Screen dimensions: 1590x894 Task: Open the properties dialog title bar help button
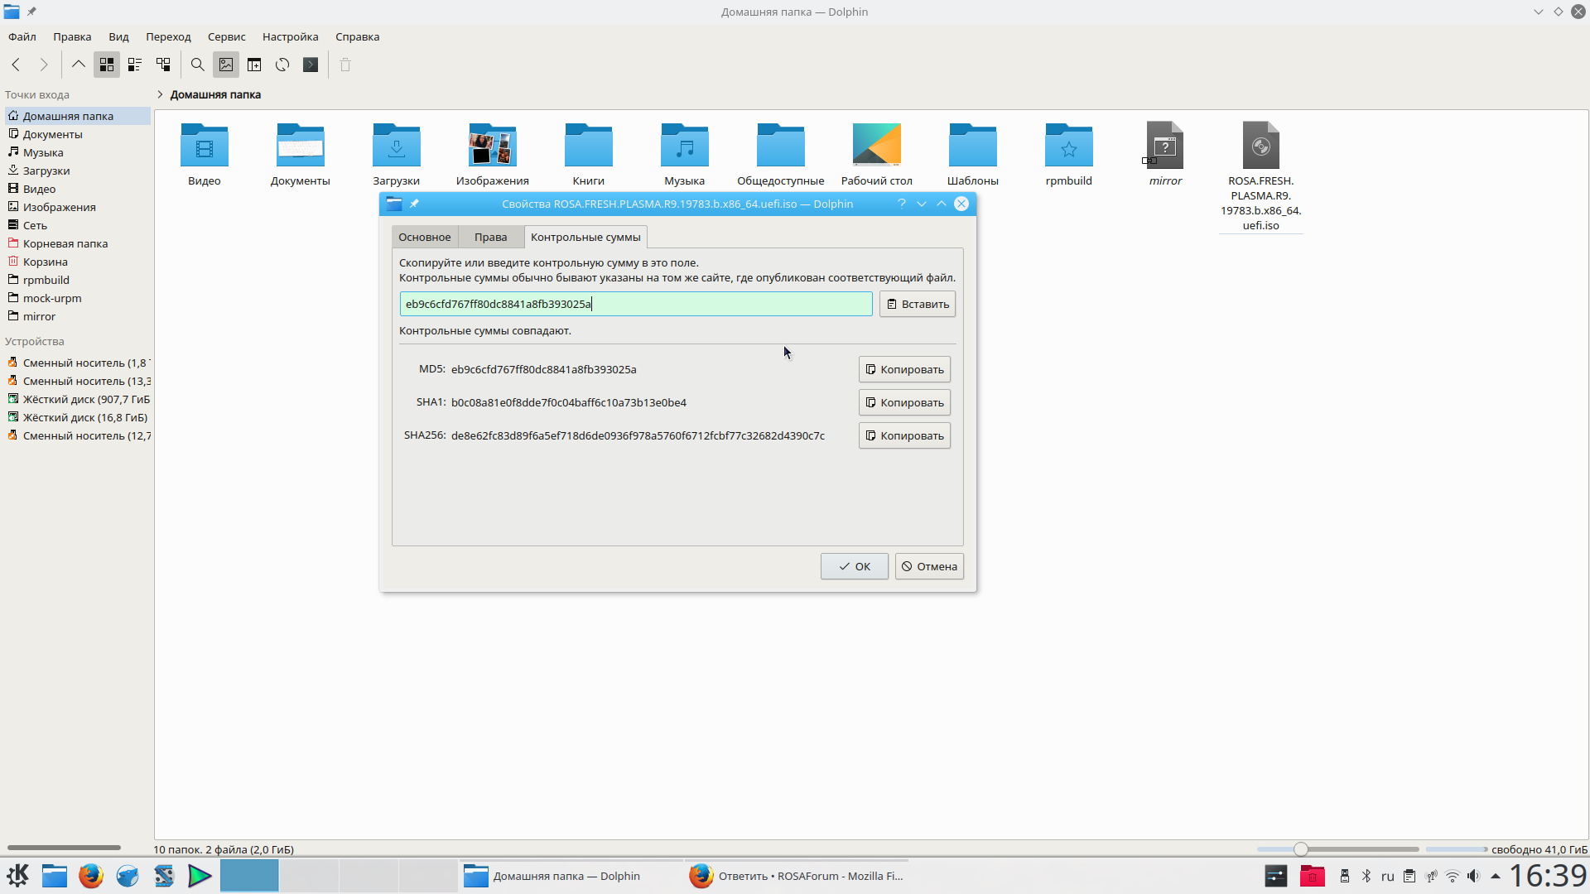click(x=902, y=204)
